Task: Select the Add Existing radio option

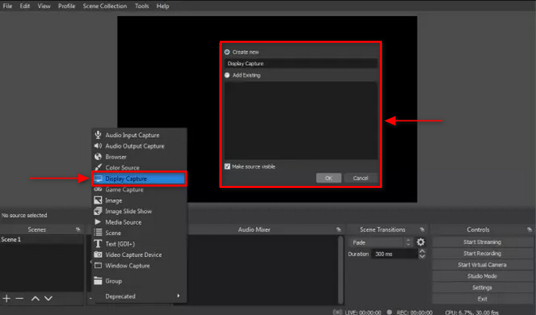Action: point(227,75)
